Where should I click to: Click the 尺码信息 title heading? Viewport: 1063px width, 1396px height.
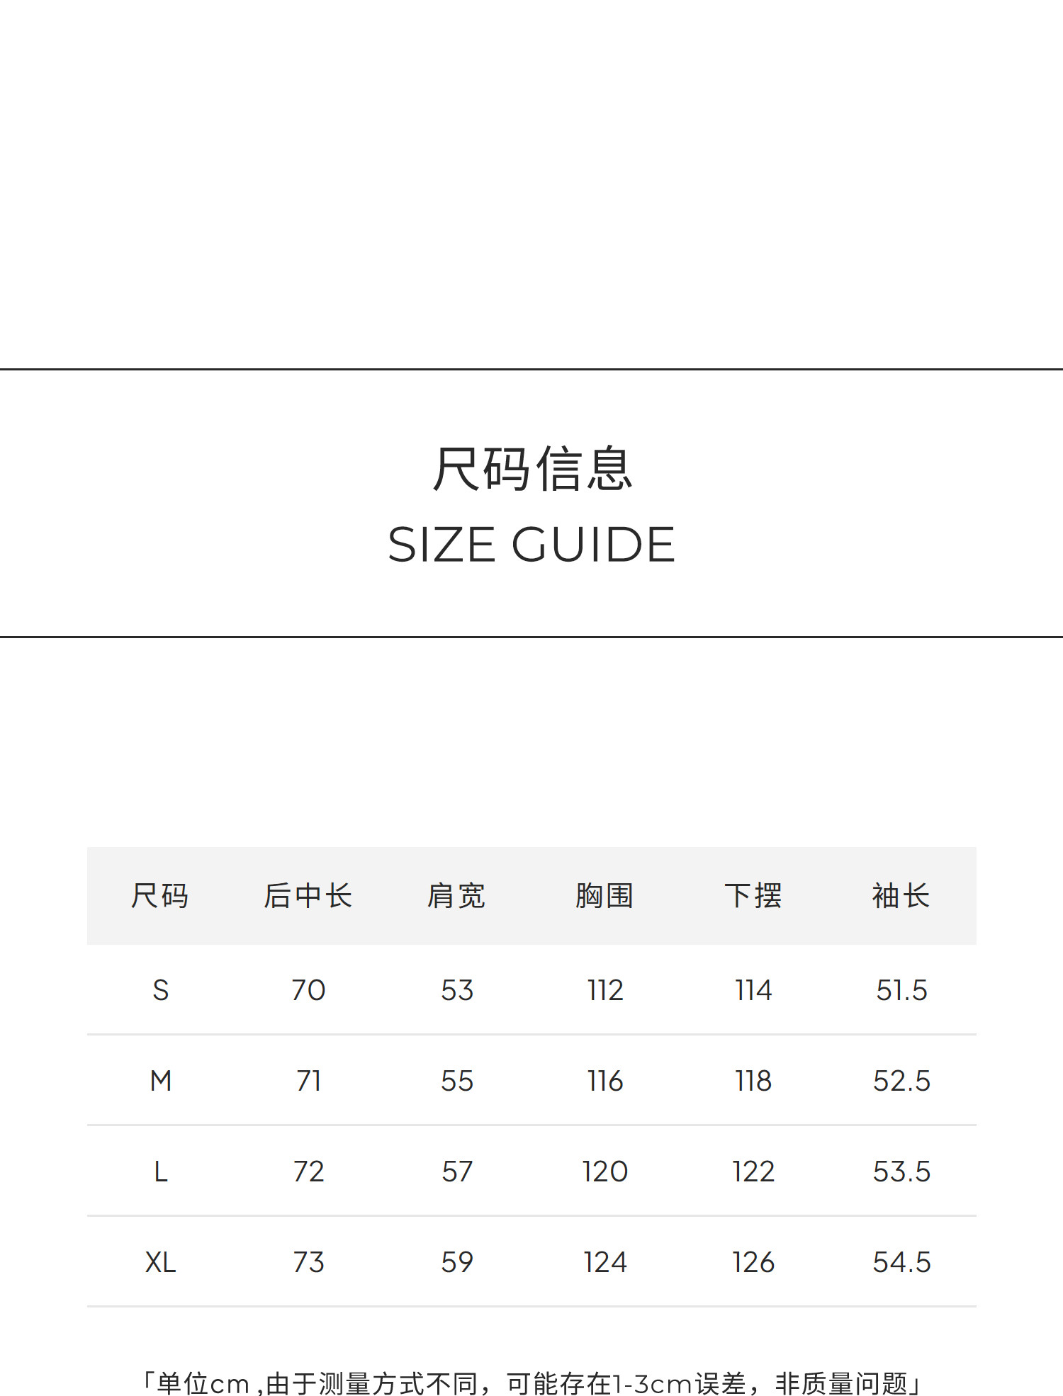pyautogui.click(x=531, y=469)
